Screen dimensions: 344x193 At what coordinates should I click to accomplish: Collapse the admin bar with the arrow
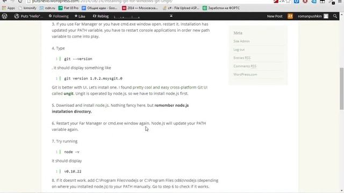tap(171, 16)
